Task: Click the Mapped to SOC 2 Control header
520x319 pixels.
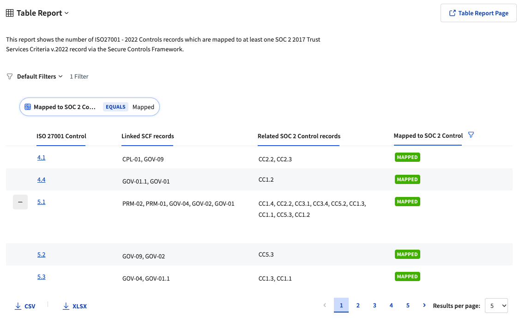Action: click(428, 136)
